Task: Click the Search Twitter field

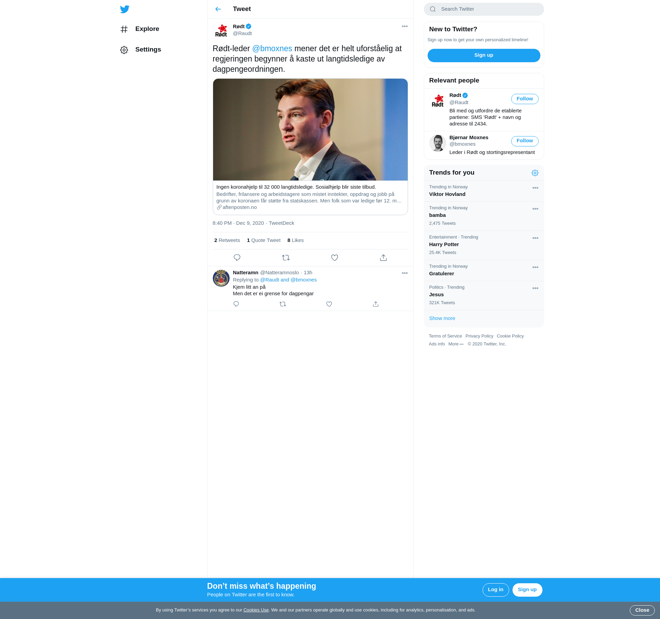Action: pos(484,9)
